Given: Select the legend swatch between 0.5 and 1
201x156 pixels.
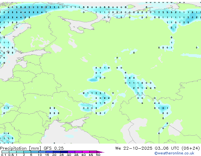Looking at the screenshot, I should pyautogui.click(x=13, y=152).
